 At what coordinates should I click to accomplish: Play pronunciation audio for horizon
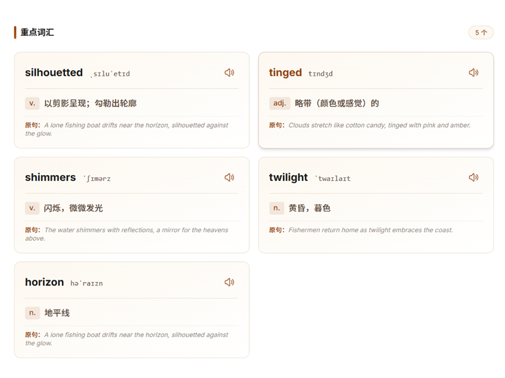point(229,282)
